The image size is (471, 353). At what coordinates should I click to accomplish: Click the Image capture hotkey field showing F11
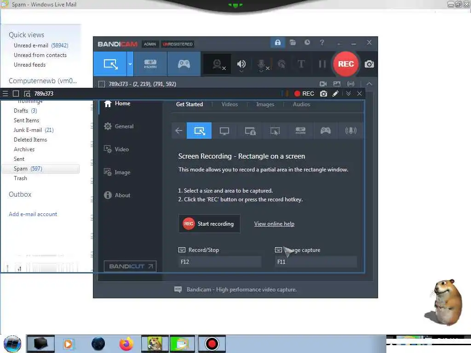pos(316,262)
